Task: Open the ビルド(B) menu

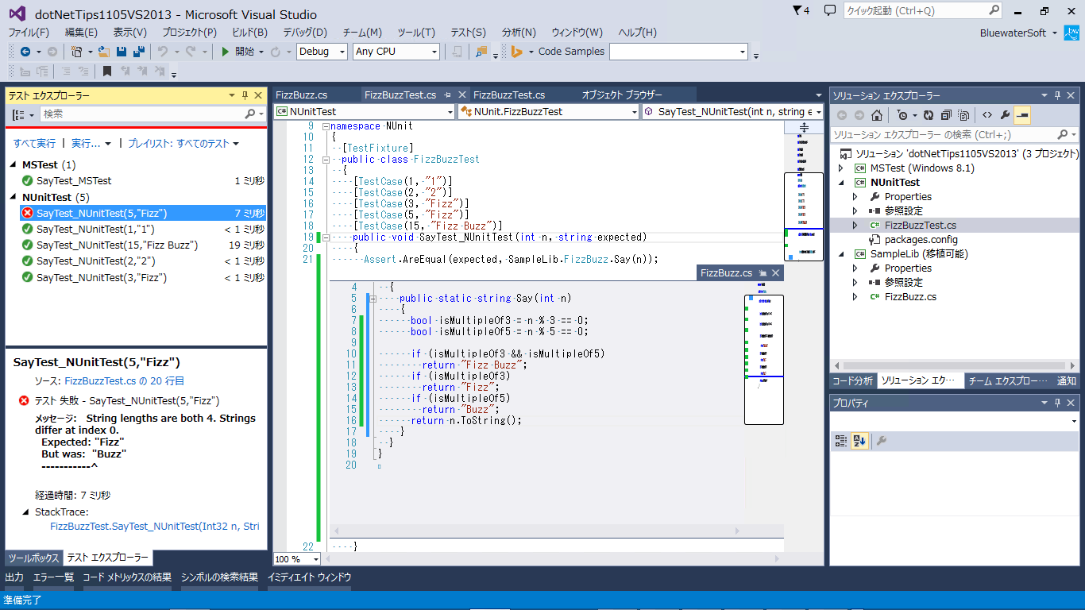Action: click(x=249, y=33)
